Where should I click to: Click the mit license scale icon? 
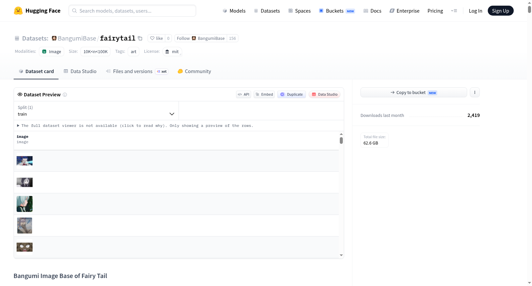[167, 51]
